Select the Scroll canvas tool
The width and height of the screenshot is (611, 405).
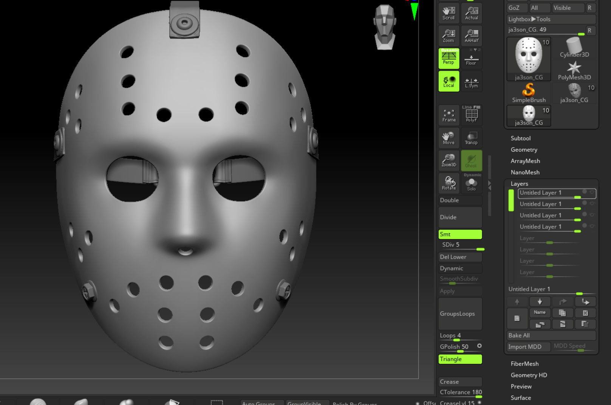pos(449,13)
